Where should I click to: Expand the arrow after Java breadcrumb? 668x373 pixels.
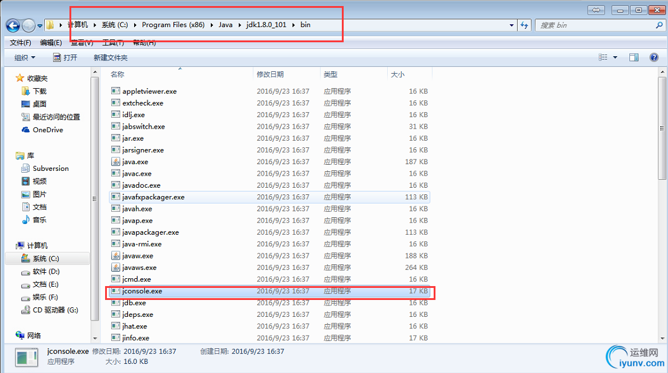tap(239, 25)
